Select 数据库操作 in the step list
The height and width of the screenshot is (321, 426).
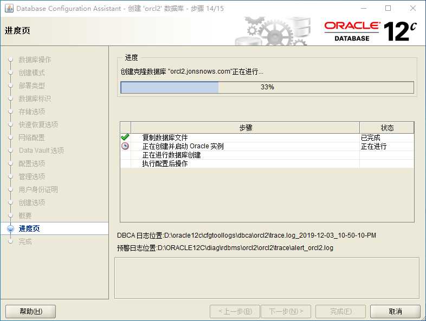[35, 60]
